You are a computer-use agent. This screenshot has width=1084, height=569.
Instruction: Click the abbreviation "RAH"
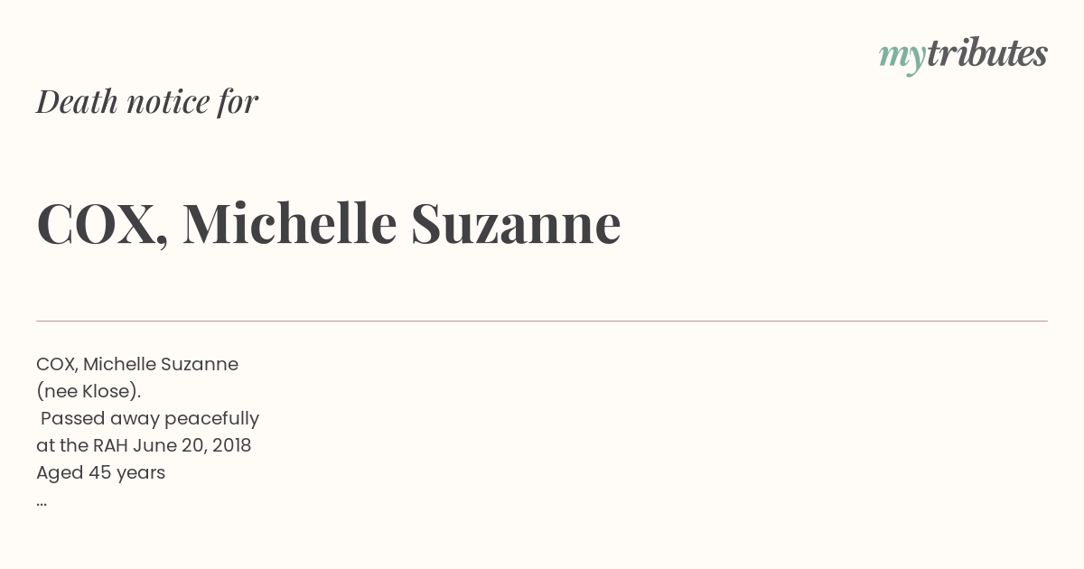point(110,445)
